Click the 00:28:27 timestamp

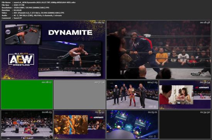click(47, 82)
